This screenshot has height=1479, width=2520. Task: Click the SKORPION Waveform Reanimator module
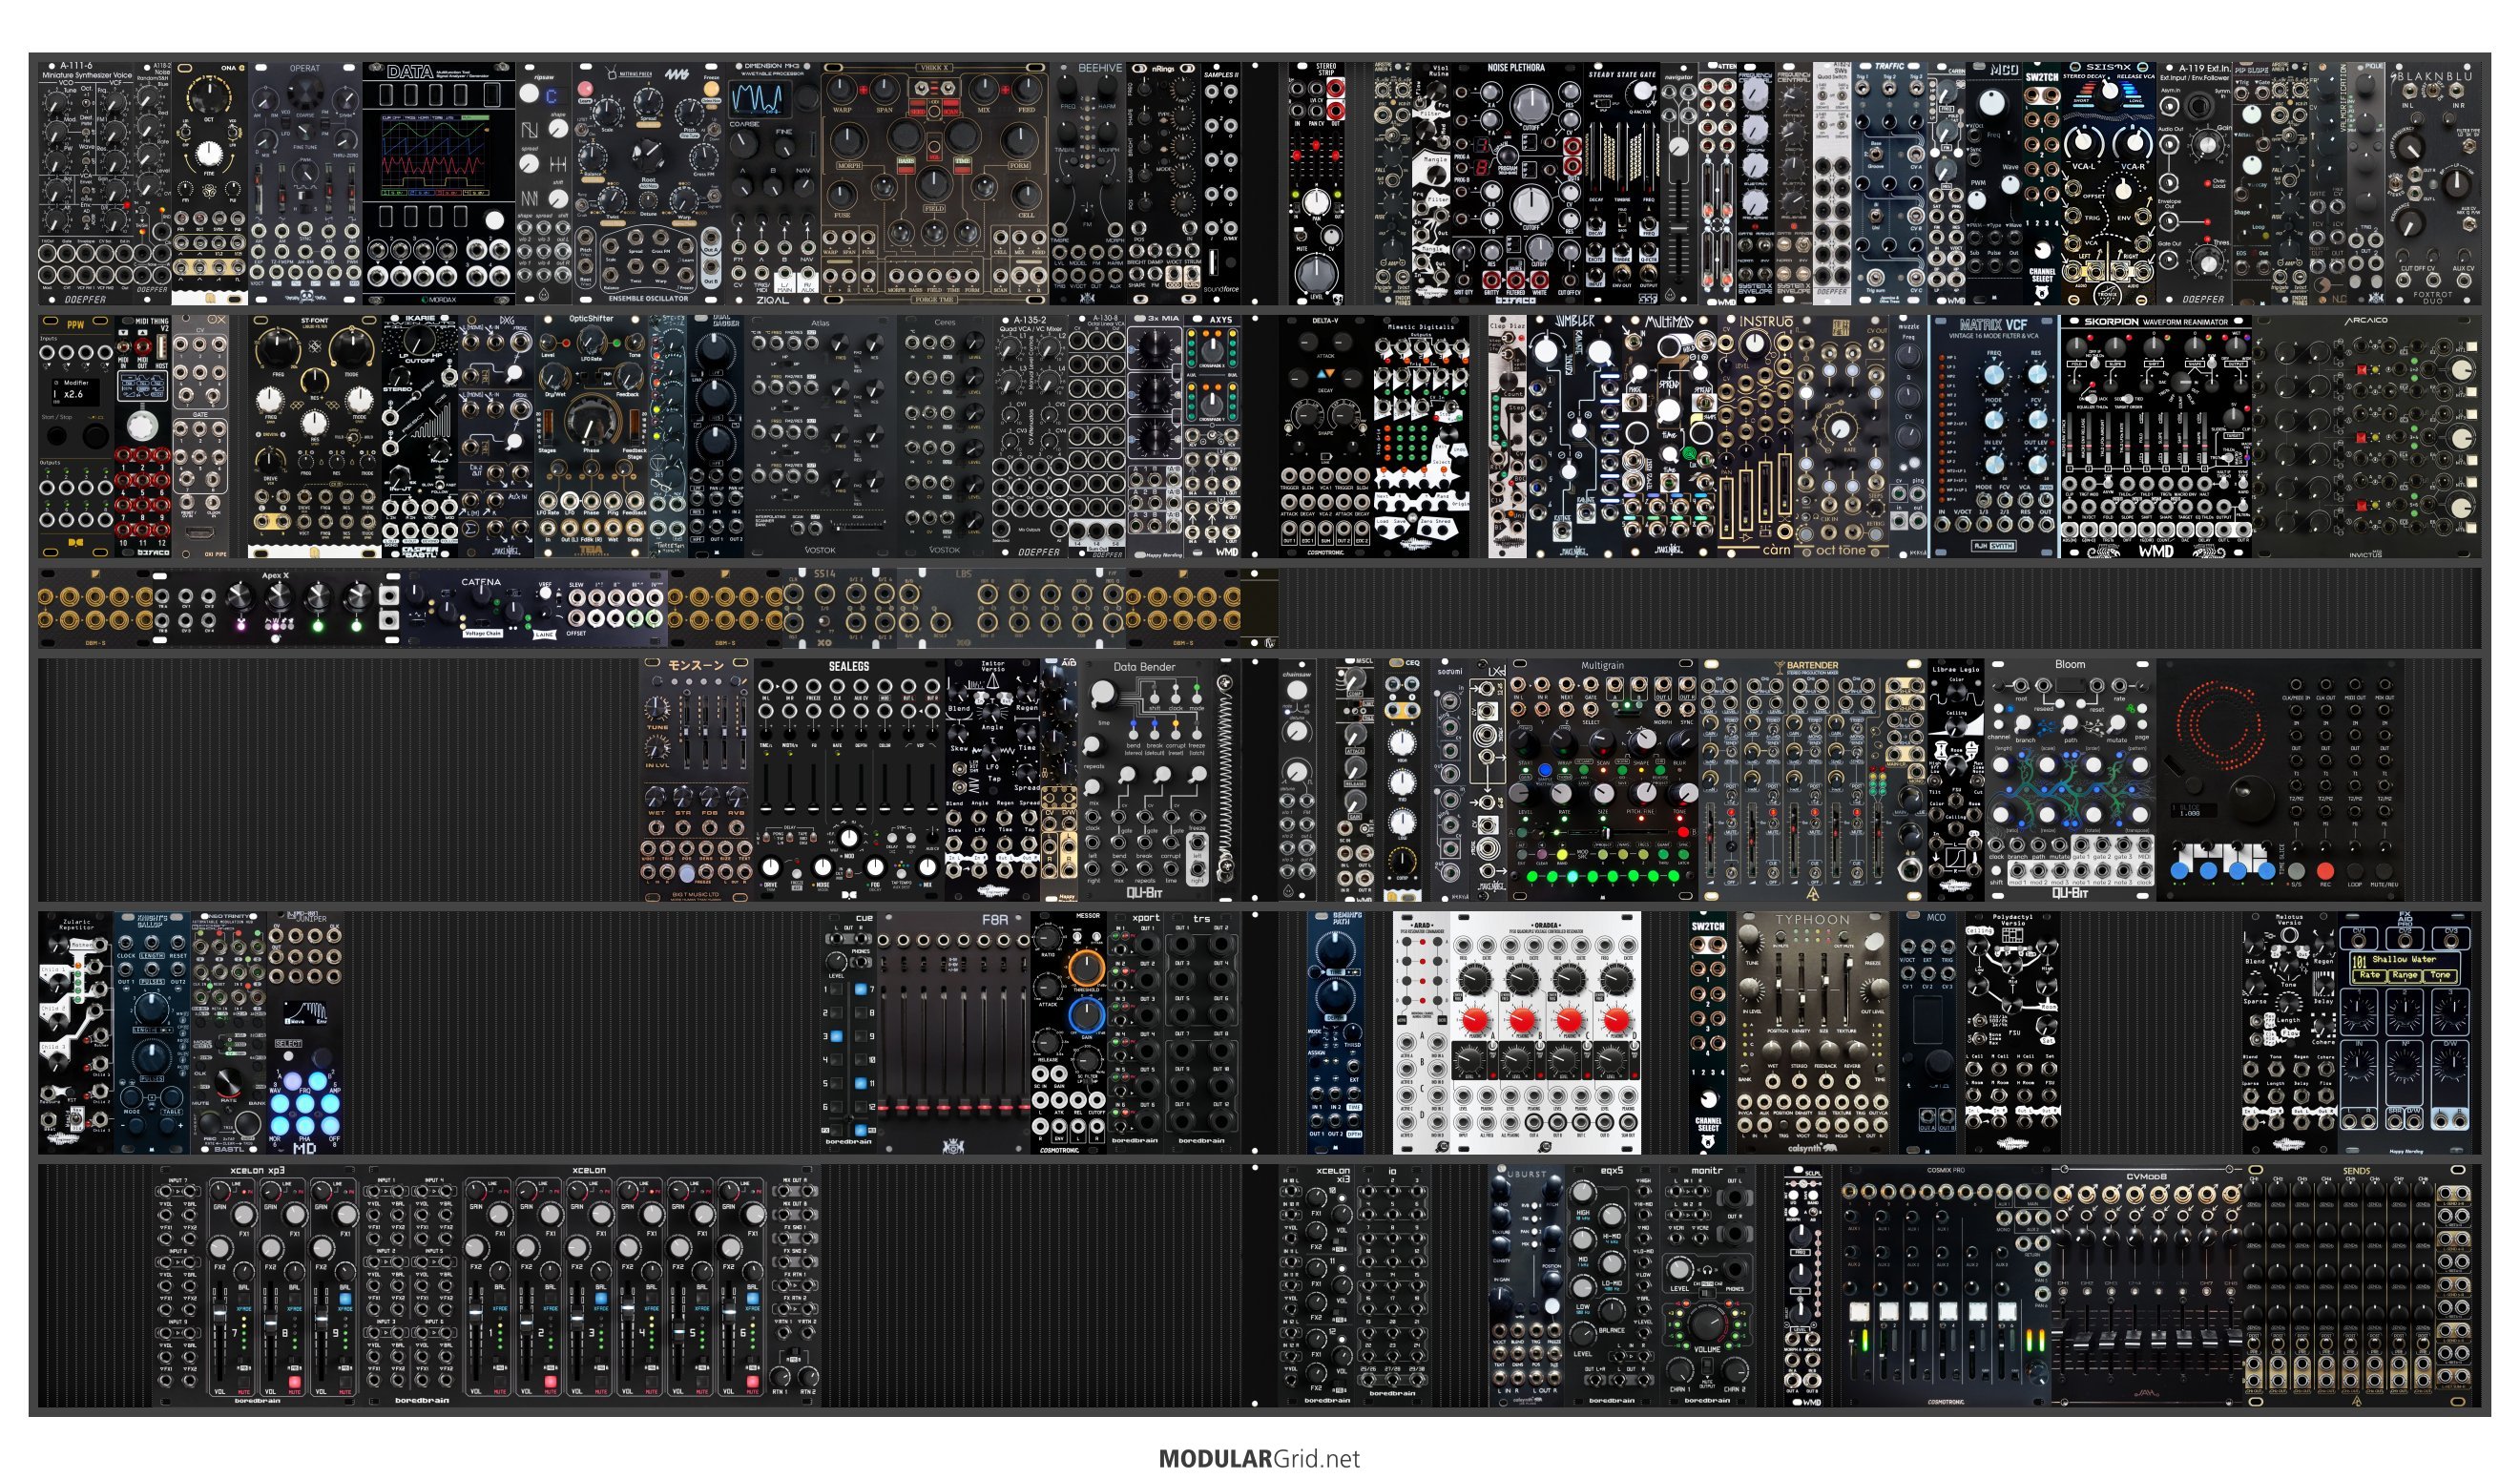(2156, 436)
